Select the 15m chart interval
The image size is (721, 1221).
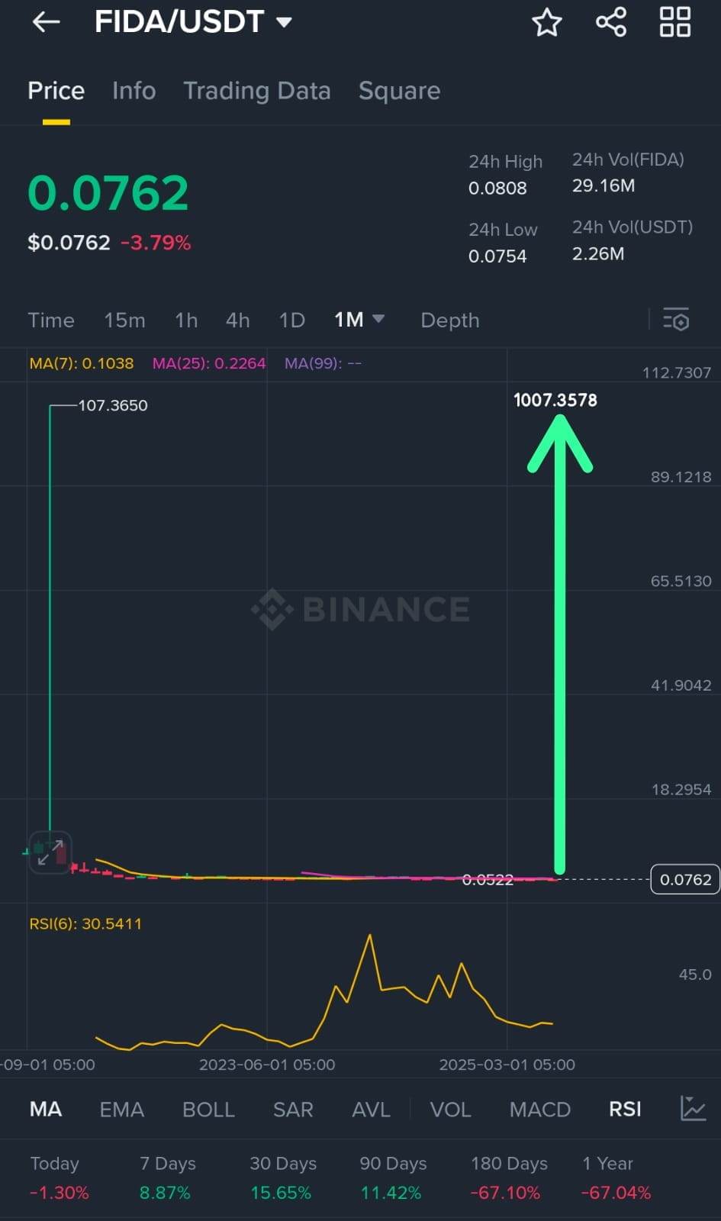(124, 320)
